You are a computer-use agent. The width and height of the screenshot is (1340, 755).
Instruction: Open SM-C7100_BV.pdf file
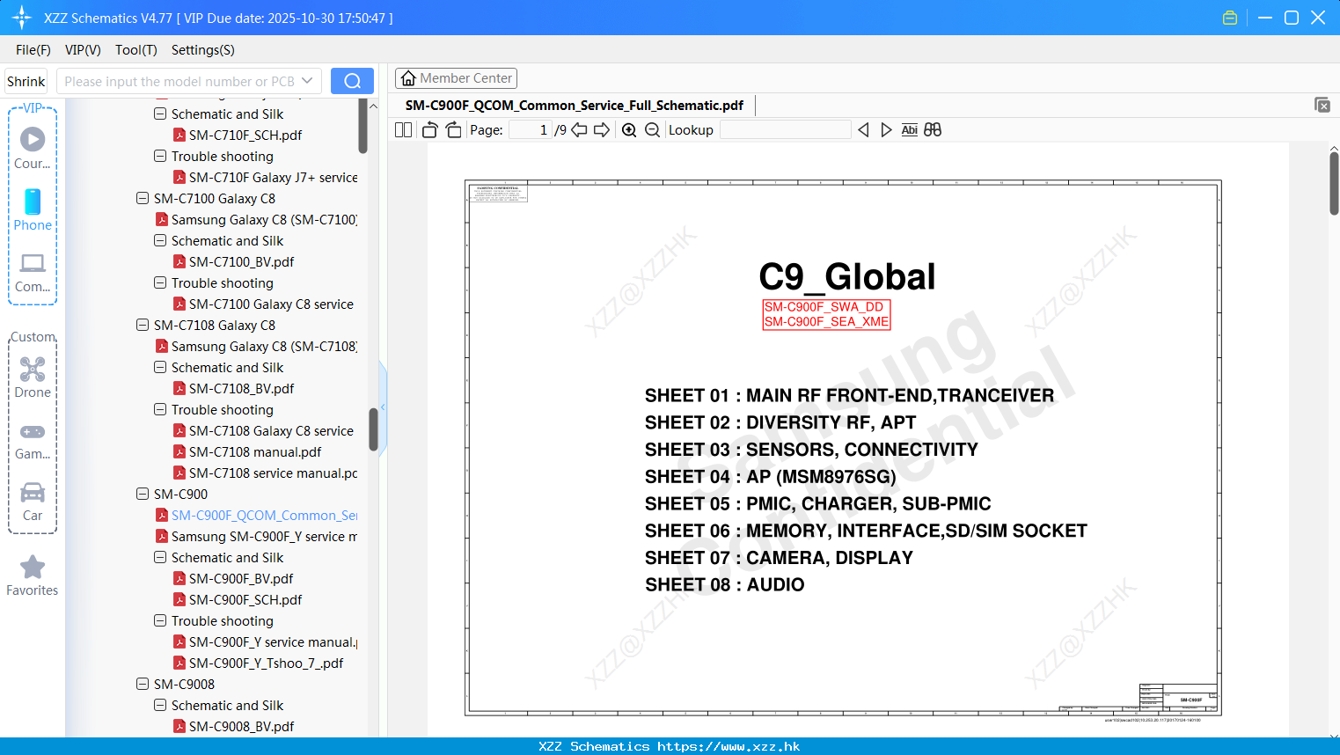[242, 261]
